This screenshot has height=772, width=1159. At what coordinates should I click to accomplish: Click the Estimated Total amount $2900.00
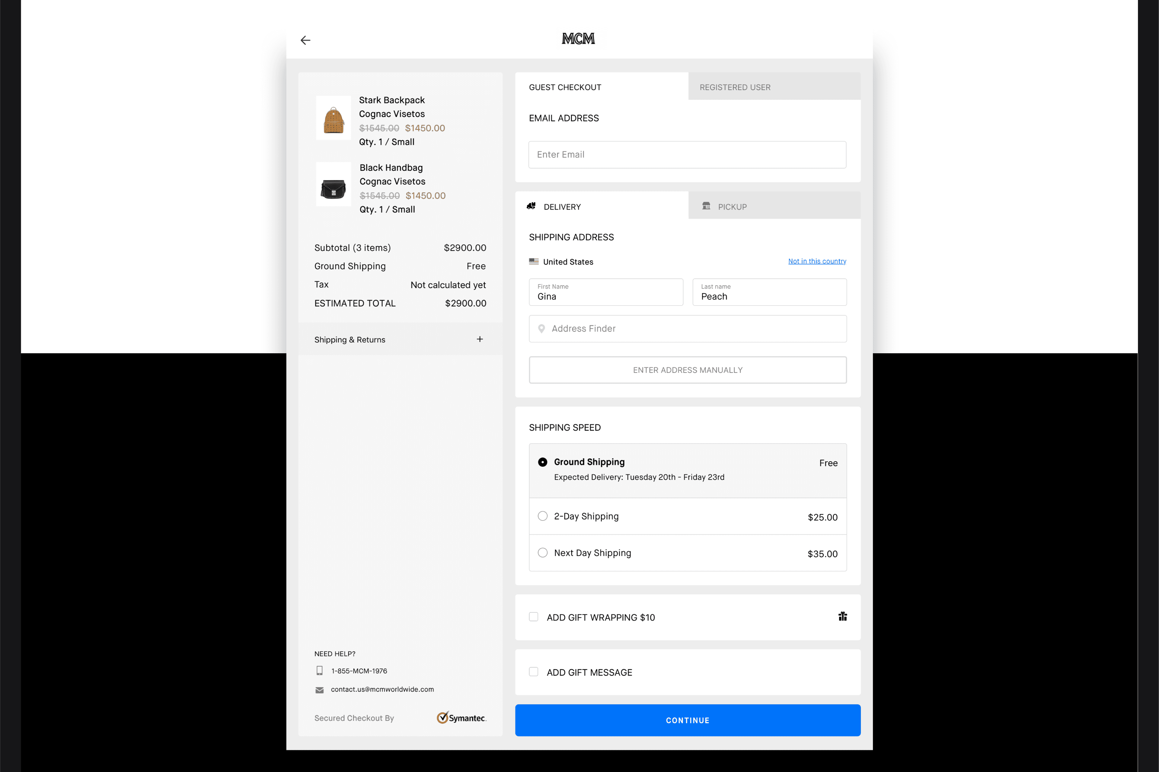click(x=465, y=303)
